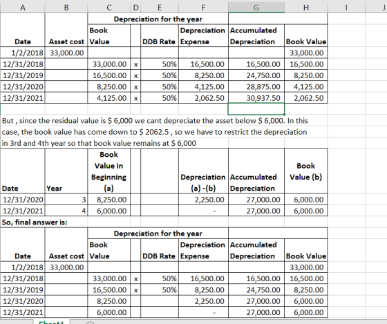Select column G header
Image resolution: width=387 pixels, height=324 pixels.
coord(256,8)
